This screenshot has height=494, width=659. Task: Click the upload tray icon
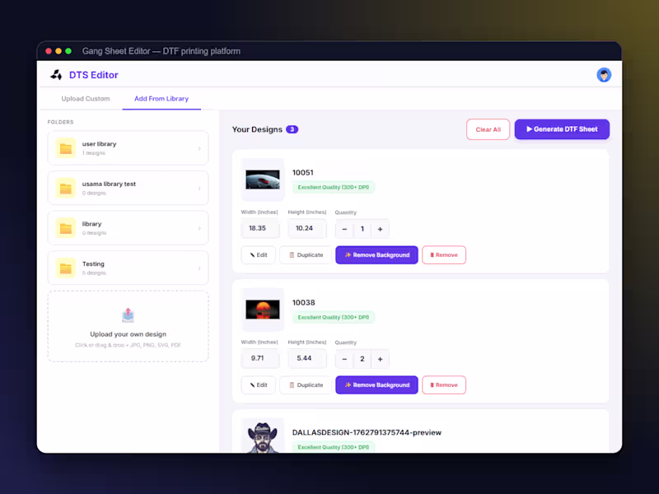[x=129, y=315]
